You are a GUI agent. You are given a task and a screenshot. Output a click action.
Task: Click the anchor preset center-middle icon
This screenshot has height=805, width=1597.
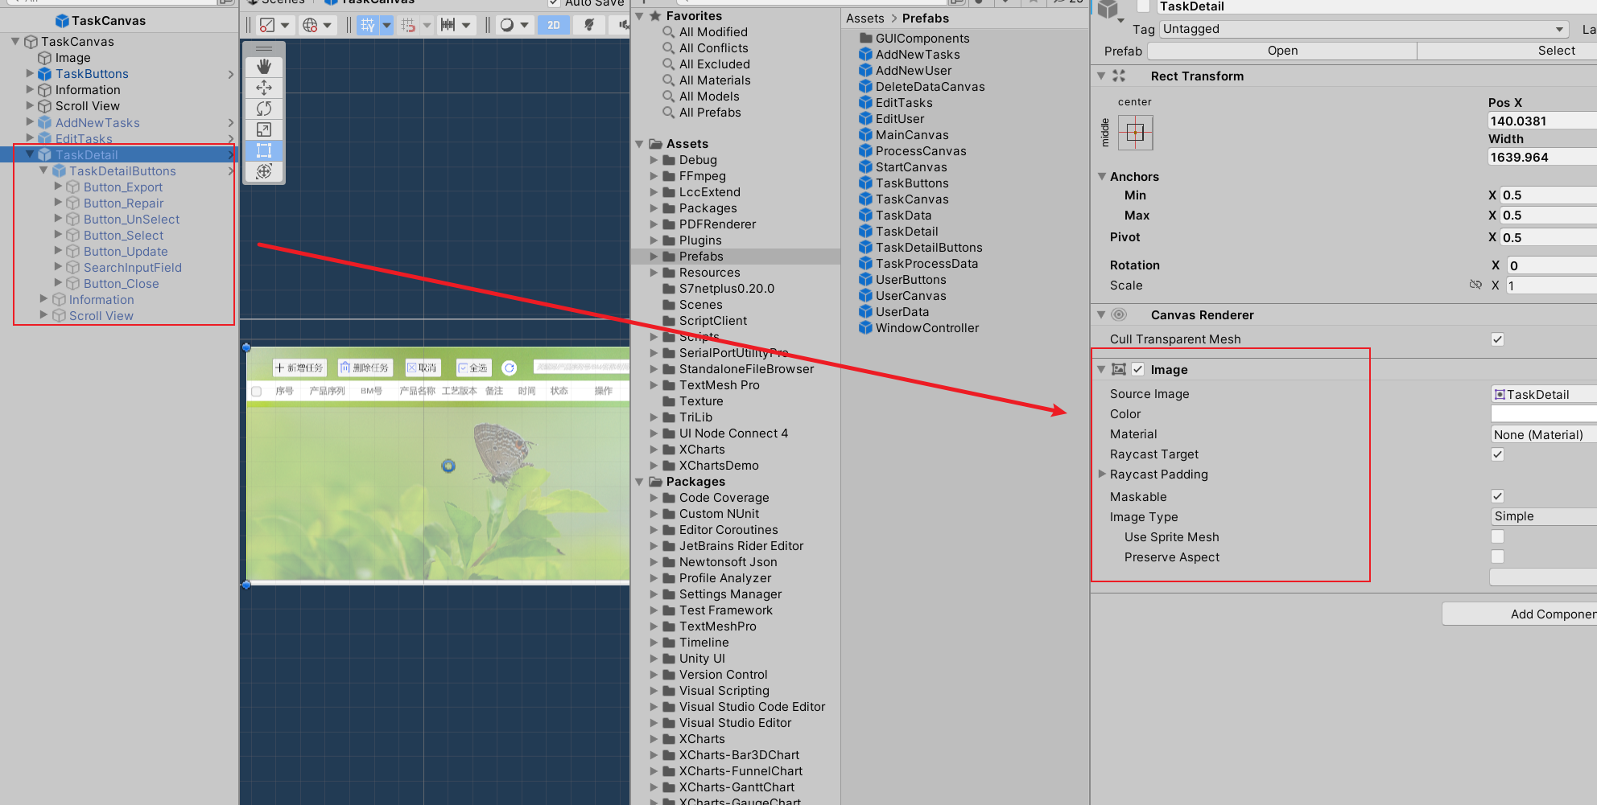1135,133
